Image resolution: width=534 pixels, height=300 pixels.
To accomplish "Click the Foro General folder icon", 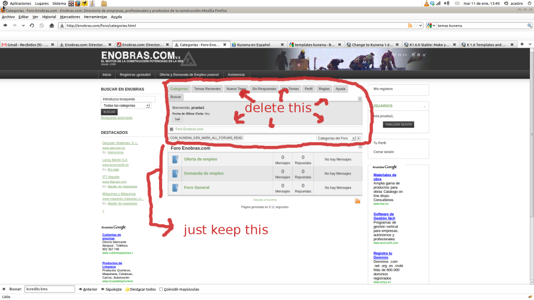I will (175, 187).
